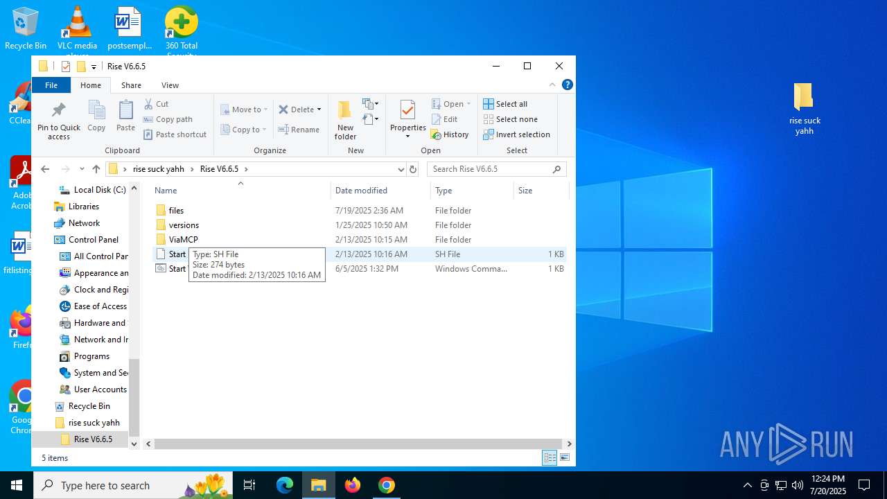Click the Copy ribbon icon
Screen dimensions: 887x499
[x=96, y=116]
